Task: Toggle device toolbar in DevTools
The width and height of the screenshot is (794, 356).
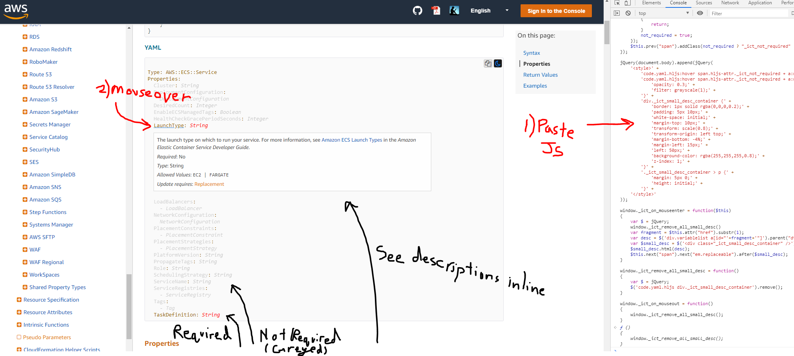Action: point(628,3)
